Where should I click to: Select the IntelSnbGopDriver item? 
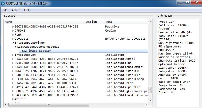[30, 43]
